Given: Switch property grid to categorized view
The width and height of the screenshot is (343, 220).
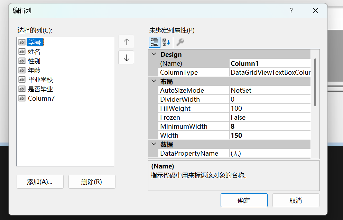Looking at the screenshot, I should tap(154, 42).
